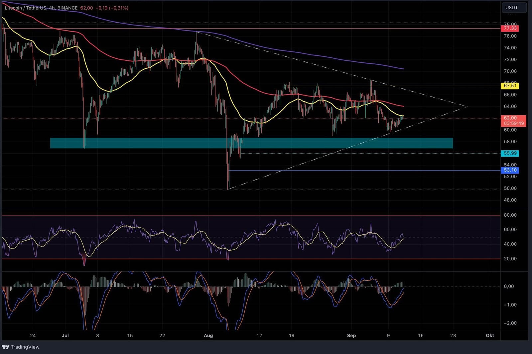Click the 50,00 price axis value
The height and width of the screenshot is (354, 532).
510,188
